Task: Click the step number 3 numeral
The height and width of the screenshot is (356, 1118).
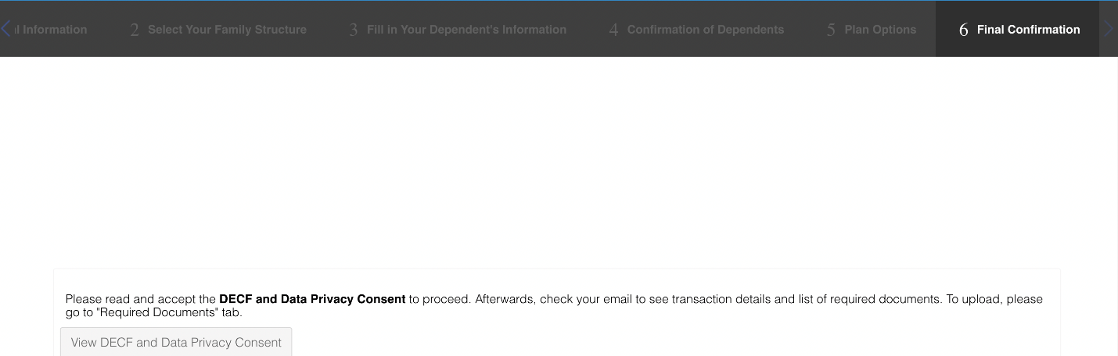Action: click(354, 30)
